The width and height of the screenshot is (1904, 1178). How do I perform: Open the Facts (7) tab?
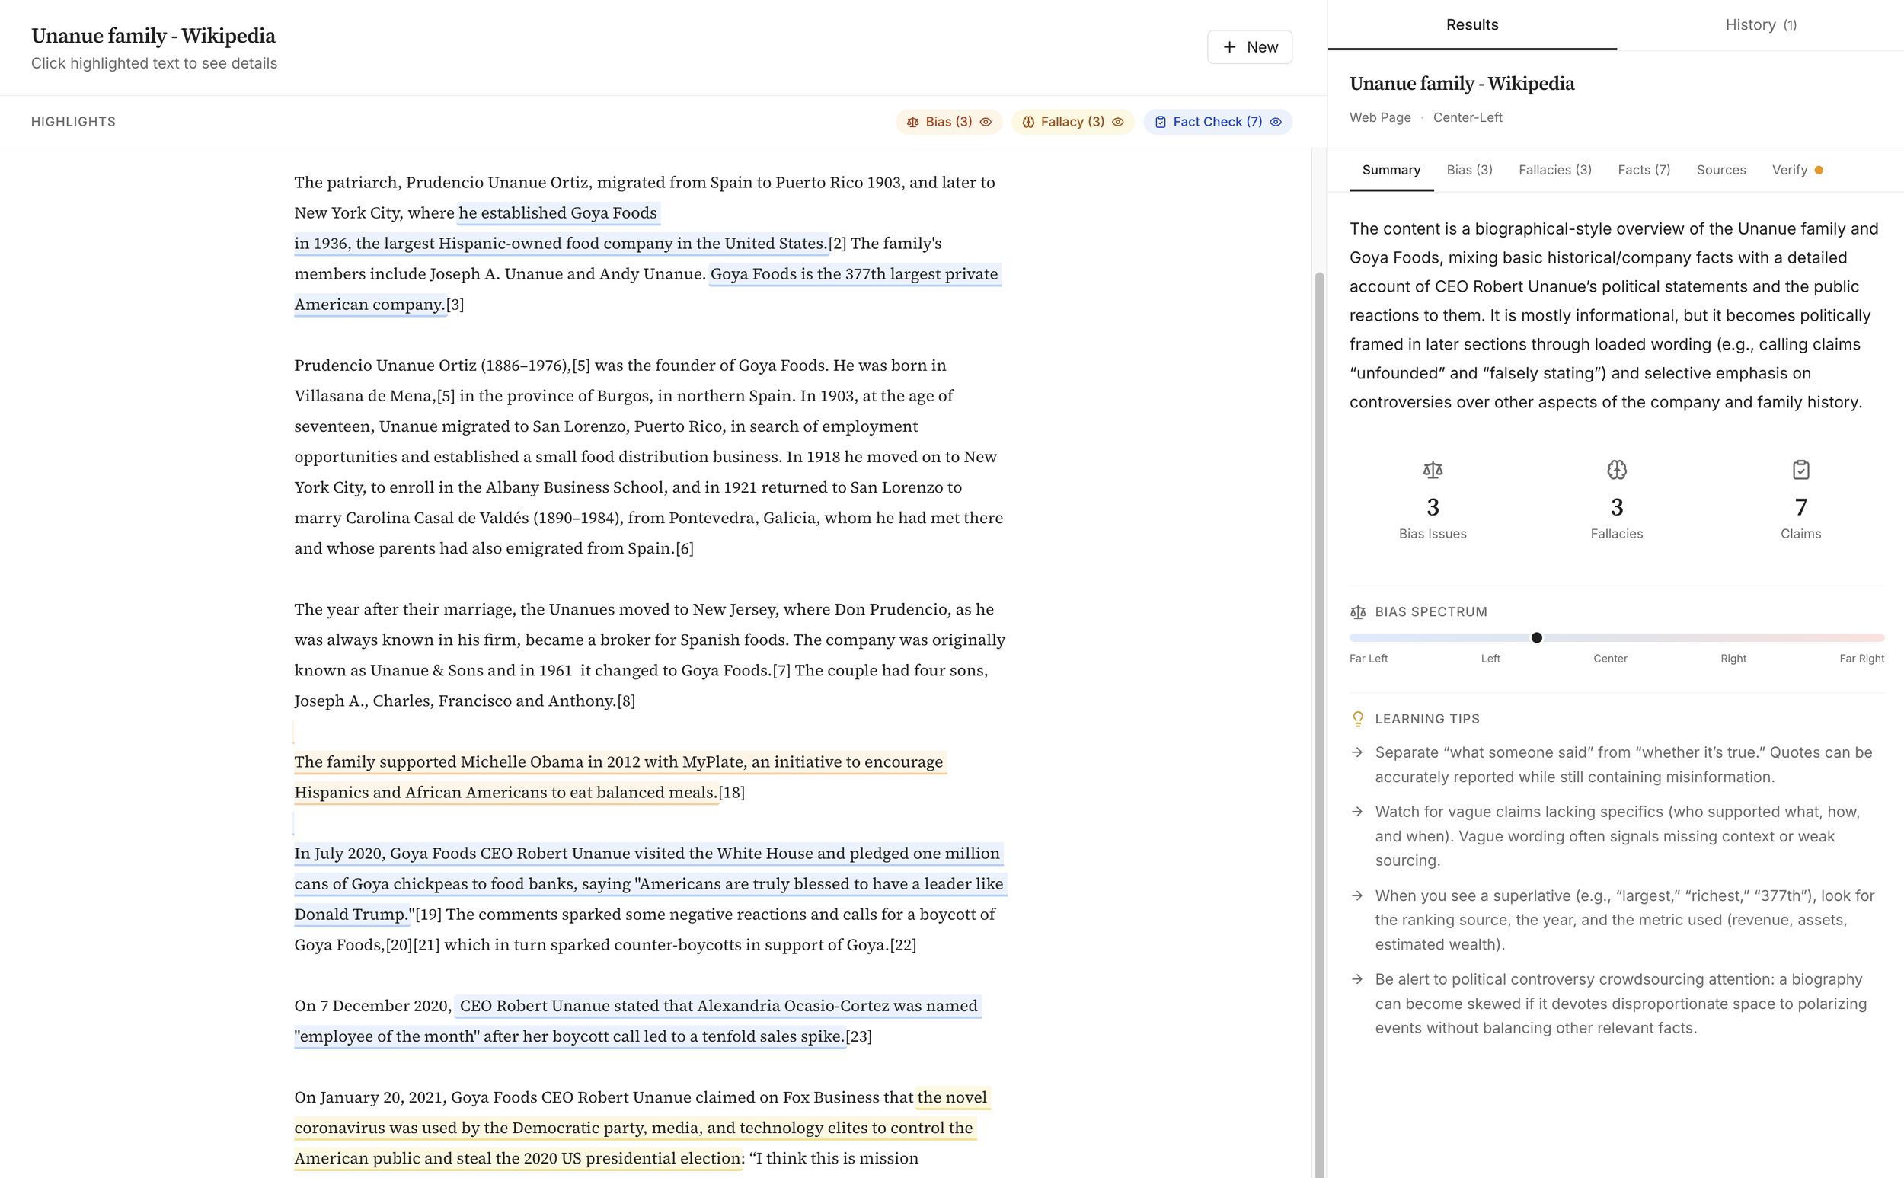pos(1644,170)
